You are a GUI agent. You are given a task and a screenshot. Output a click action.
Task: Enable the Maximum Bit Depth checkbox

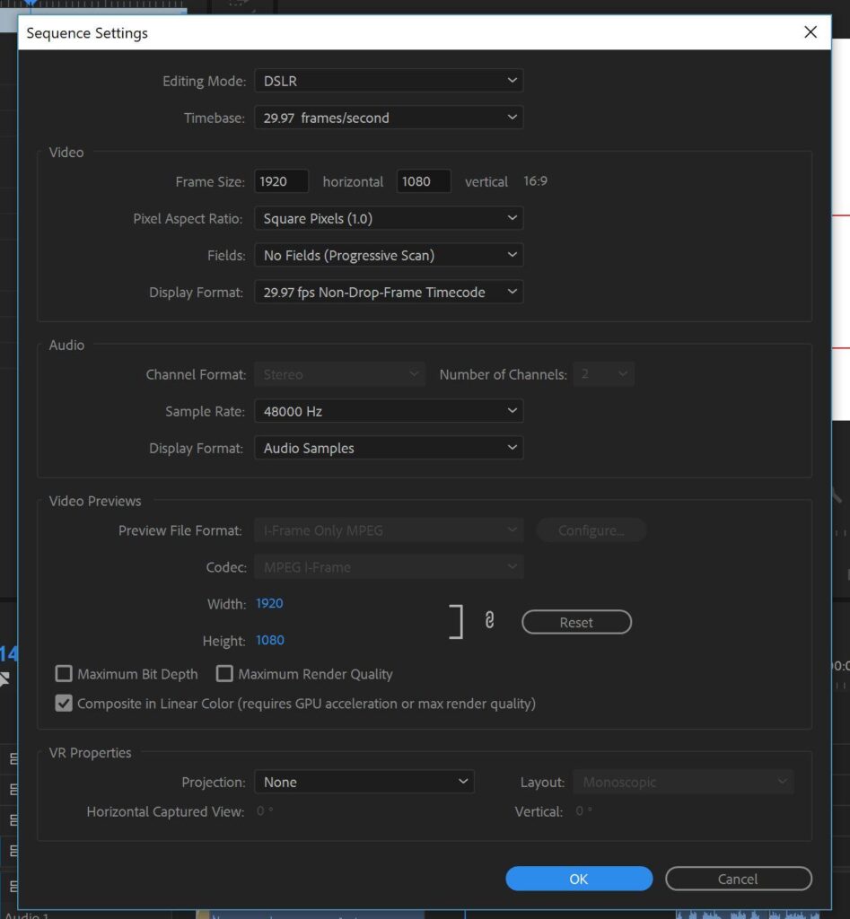pyautogui.click(x=64, y=673)
